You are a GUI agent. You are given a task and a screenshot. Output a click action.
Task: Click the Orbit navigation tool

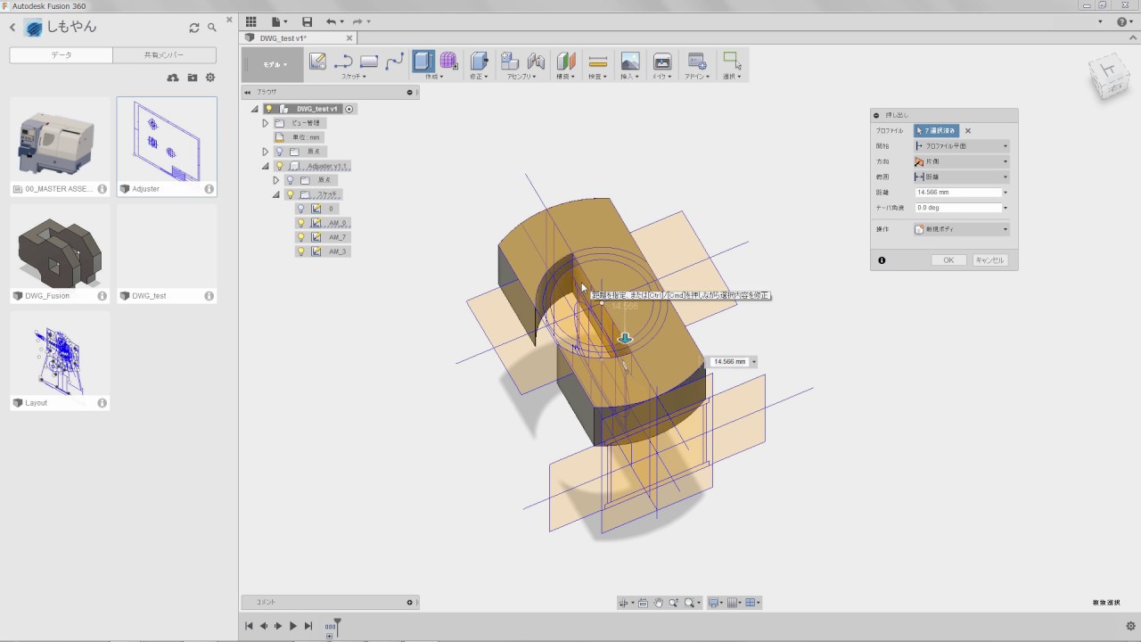pos(624,603)
